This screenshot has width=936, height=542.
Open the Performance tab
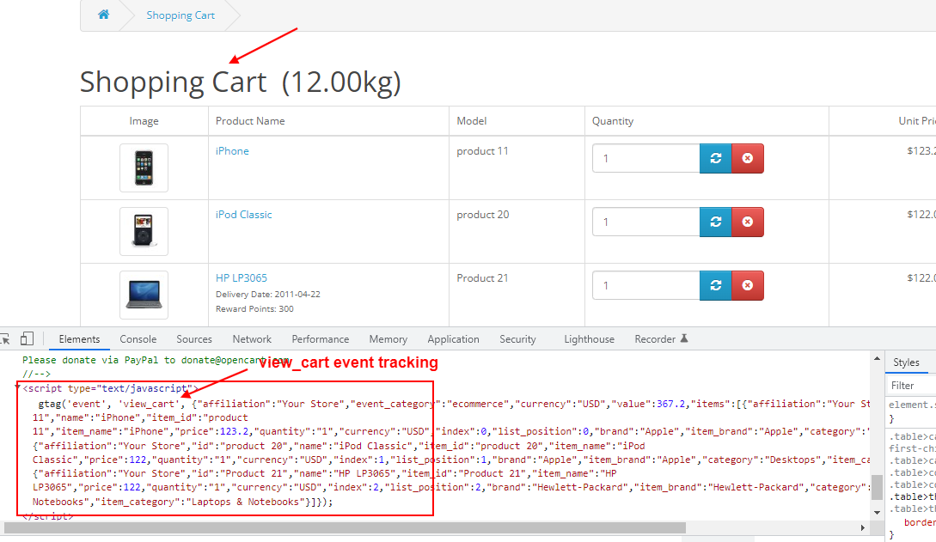[x=321, y=339]
